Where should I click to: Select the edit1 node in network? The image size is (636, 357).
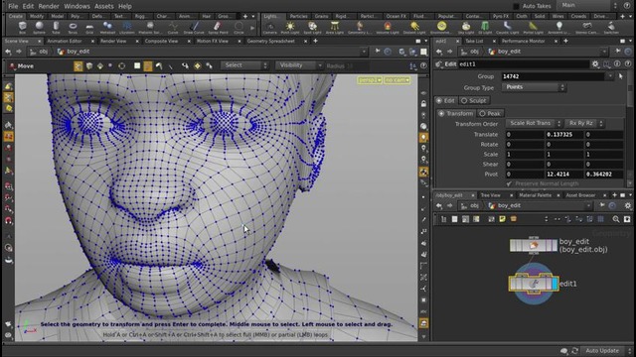tap(534, 284)
